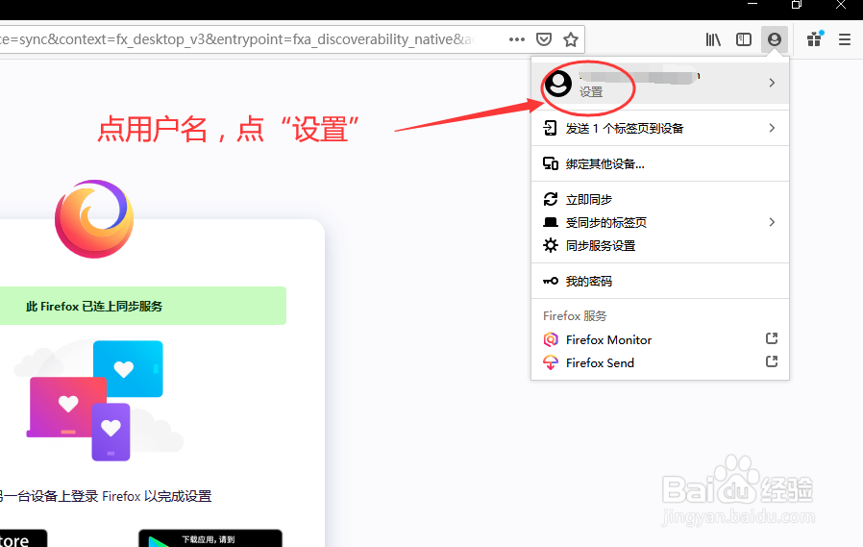The image size is (863, 547).
Task: Select 绑定其他设备... menu entry
Action: click(660, 163)
